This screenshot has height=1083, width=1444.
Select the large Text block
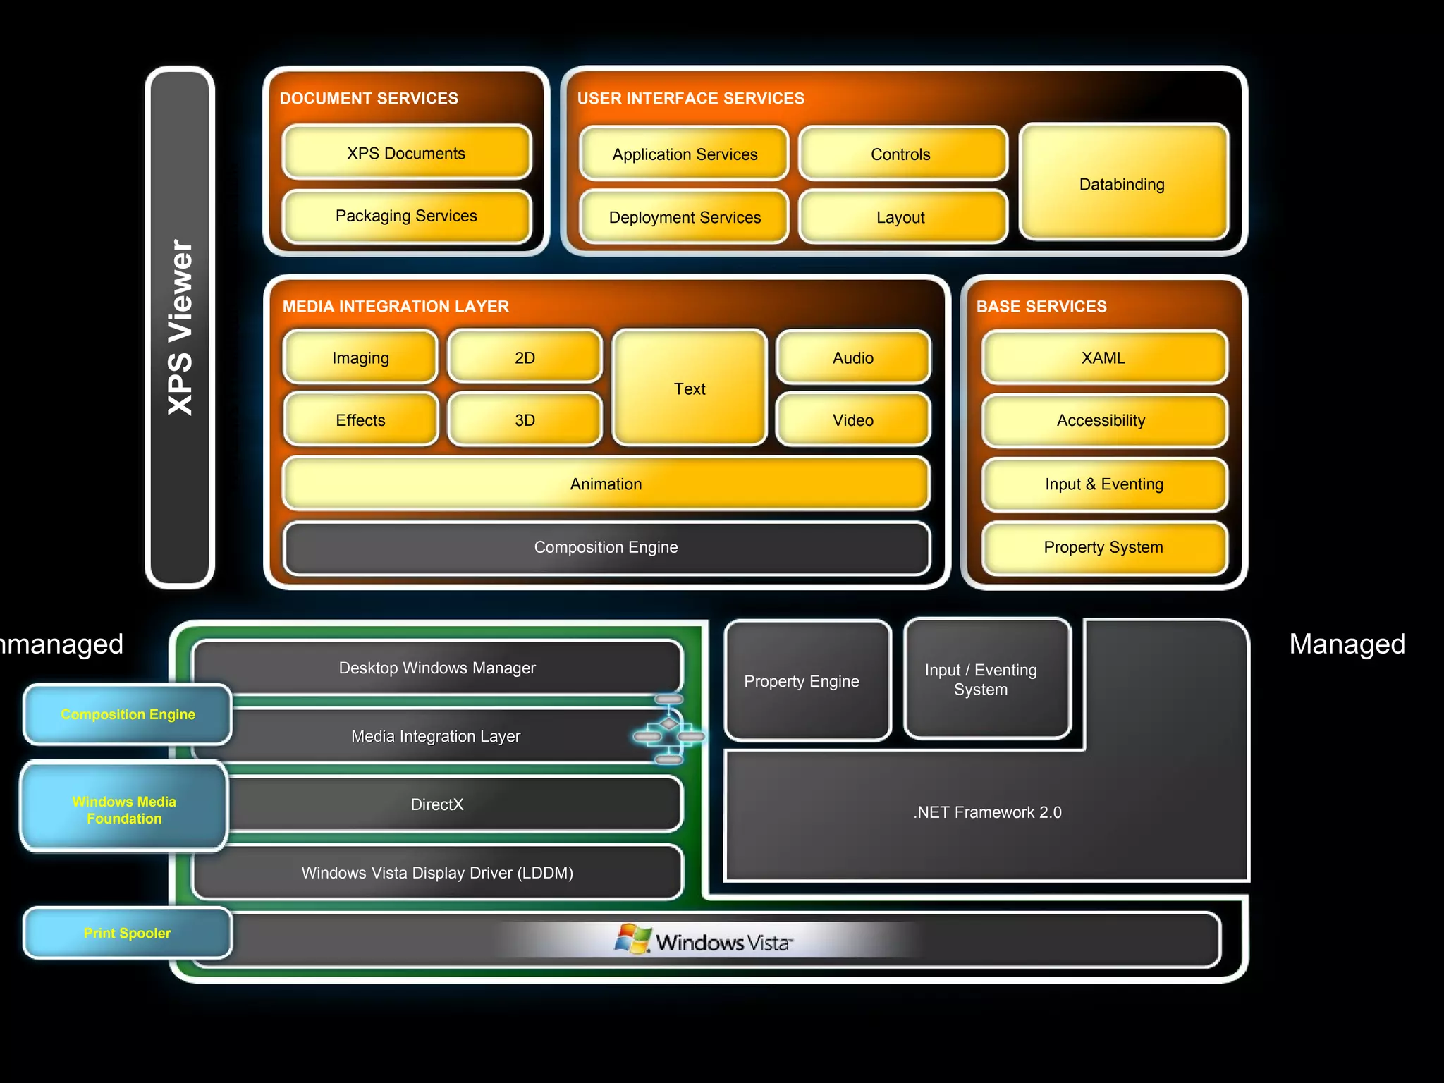click(x=689, y=388)
